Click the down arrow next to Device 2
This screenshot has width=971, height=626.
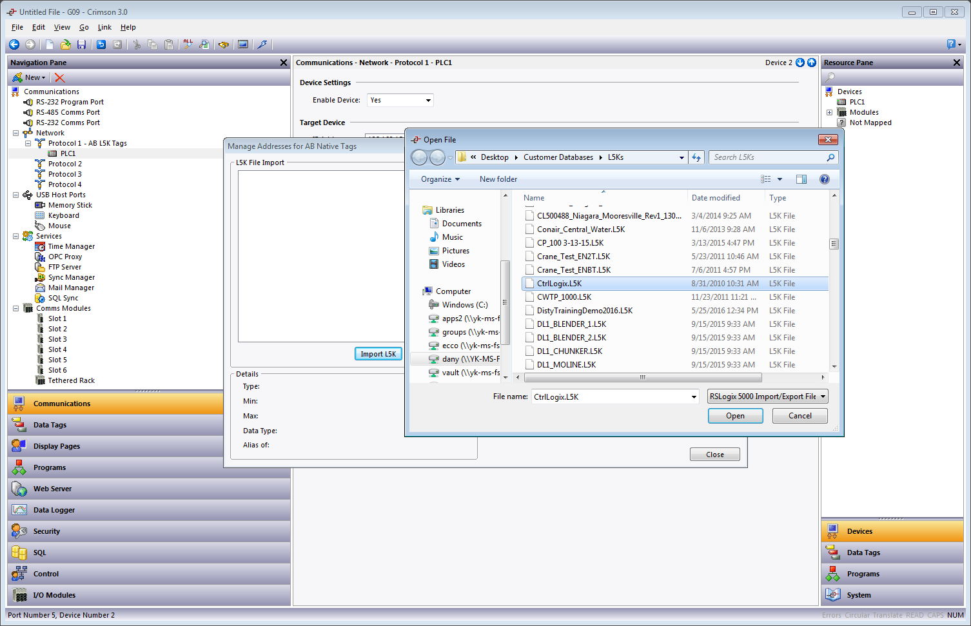click(800, 63)
